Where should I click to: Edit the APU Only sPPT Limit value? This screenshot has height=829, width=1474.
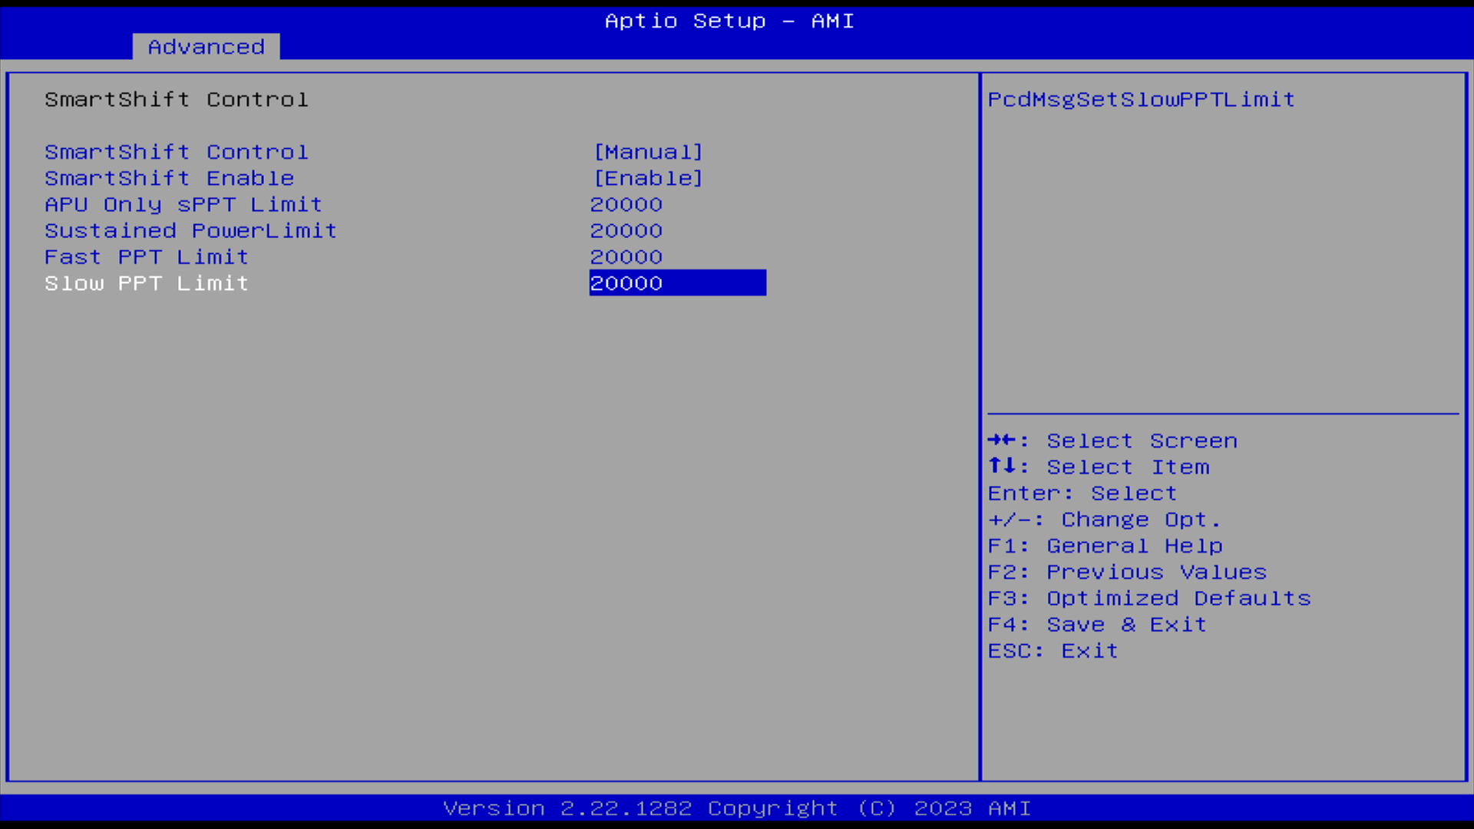pos(626,205)
